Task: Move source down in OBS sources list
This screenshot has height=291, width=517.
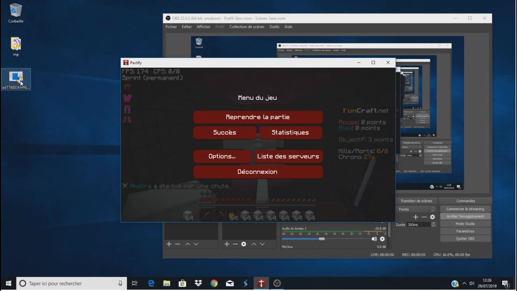Action: [x=262, y=244]
